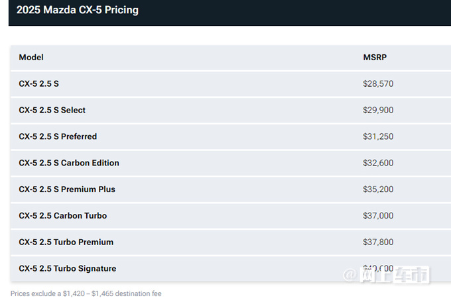The width and height of the screenshot is (451, 300).
Task: Click the CX-5 2.5 S Premium Plus name
Action: (x=67, y=189)
